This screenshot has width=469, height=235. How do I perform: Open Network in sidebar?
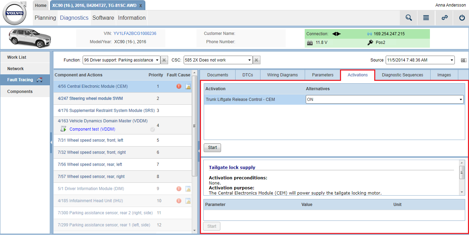tap(25, 69)
